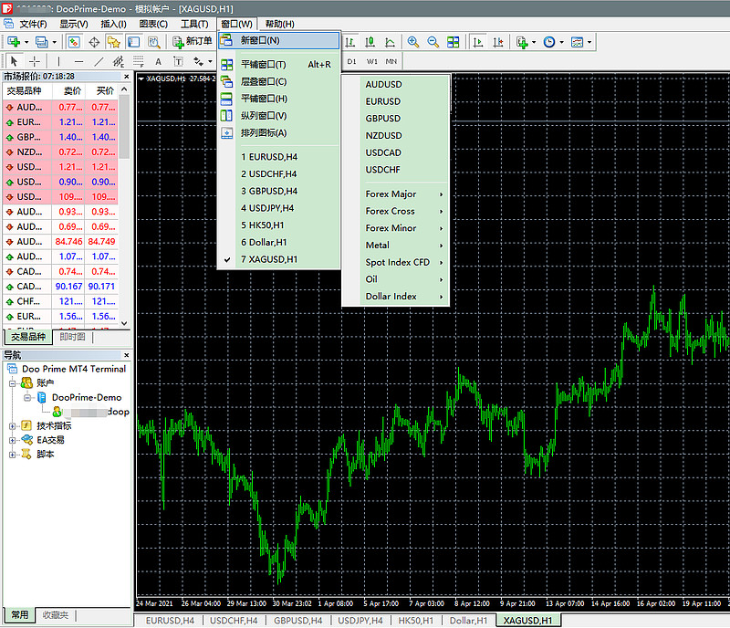
Task: Open dropdown arrow beside new chart icon
Action: tap(26, 42)
